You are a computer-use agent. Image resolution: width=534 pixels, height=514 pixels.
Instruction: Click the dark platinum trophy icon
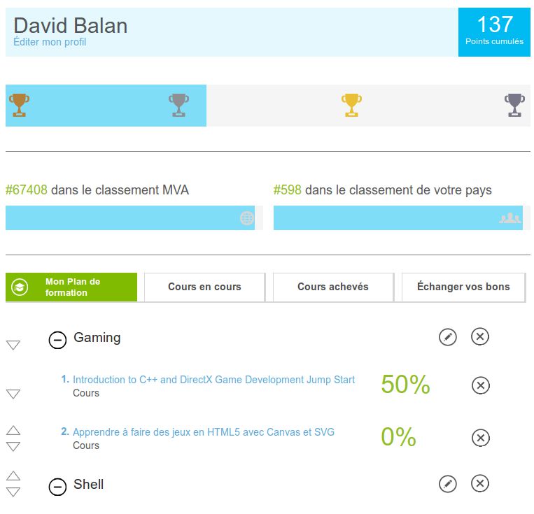click(514, 105)
